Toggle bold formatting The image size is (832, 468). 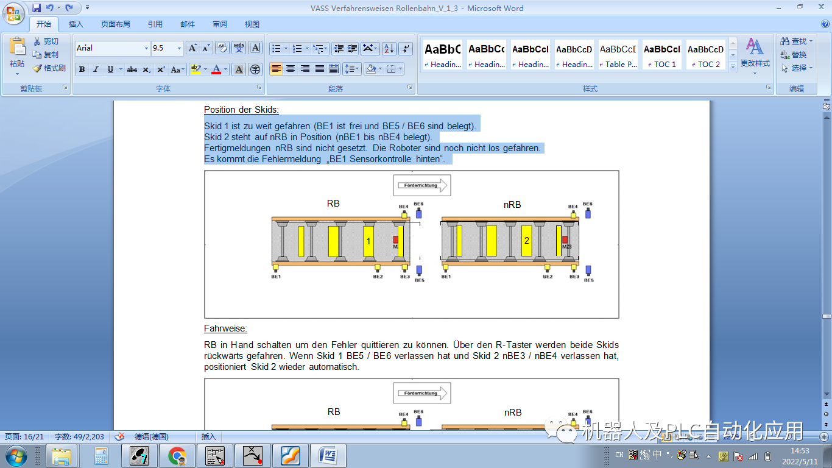click(82, 69)
